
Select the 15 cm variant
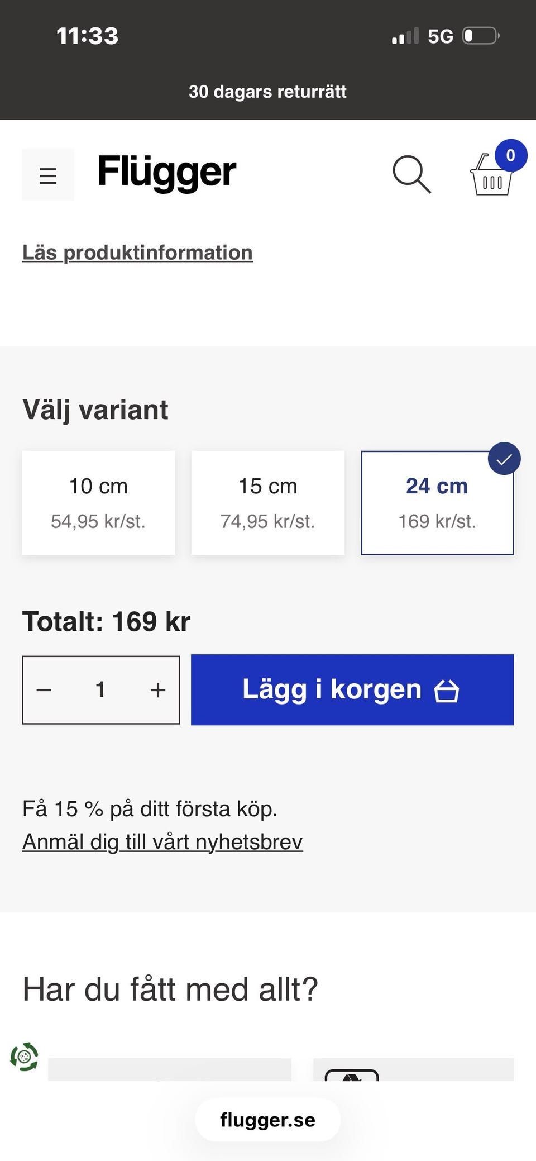click(268, 502)
